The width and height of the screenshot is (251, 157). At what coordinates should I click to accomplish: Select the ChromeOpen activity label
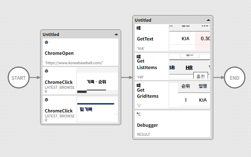point(59,53)
